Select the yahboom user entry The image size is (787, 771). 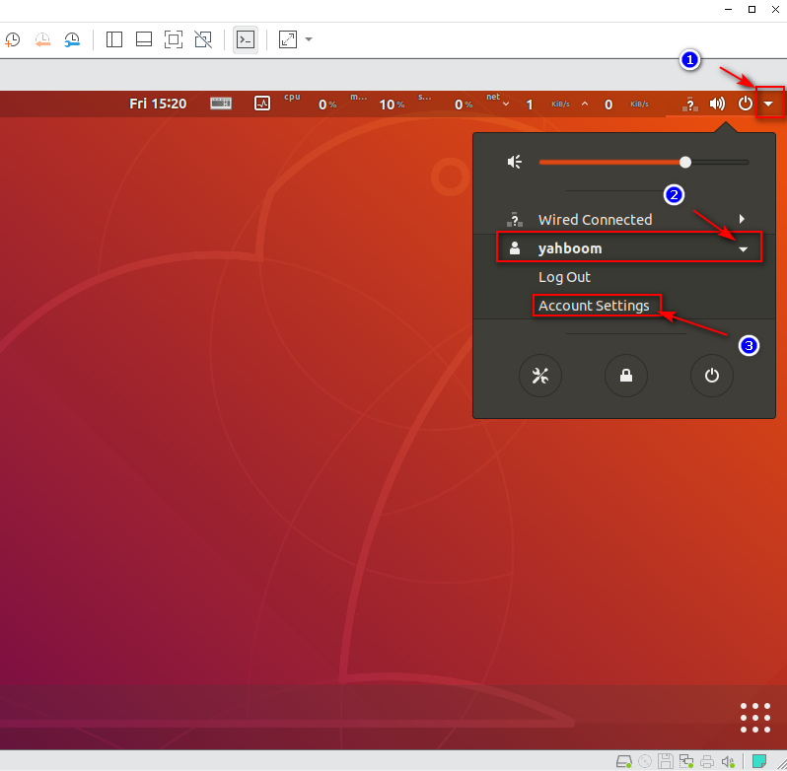click(624, 247)
